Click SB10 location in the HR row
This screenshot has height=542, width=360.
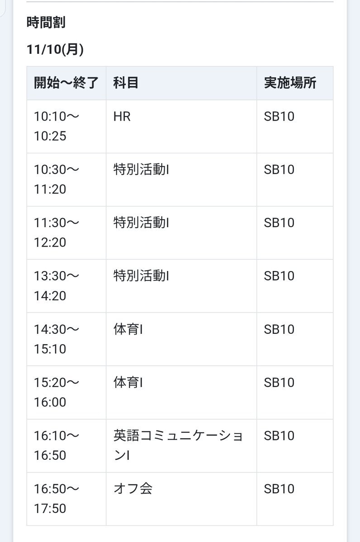point(279,117)
